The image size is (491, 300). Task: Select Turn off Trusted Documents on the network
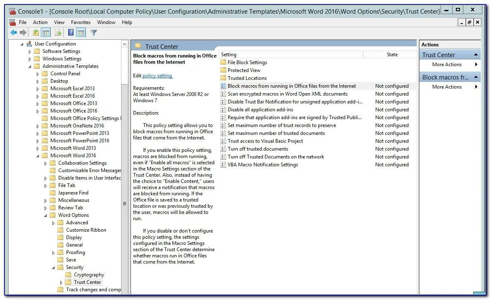point(276,157)
